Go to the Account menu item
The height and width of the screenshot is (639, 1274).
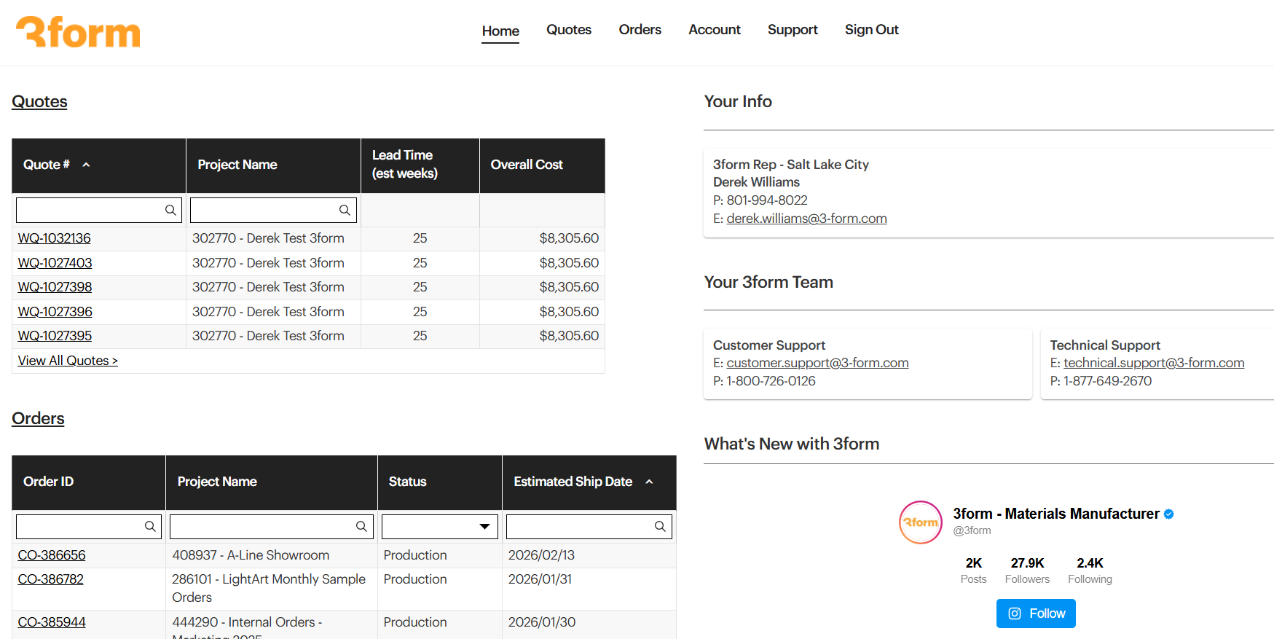(x=715, y=30)
